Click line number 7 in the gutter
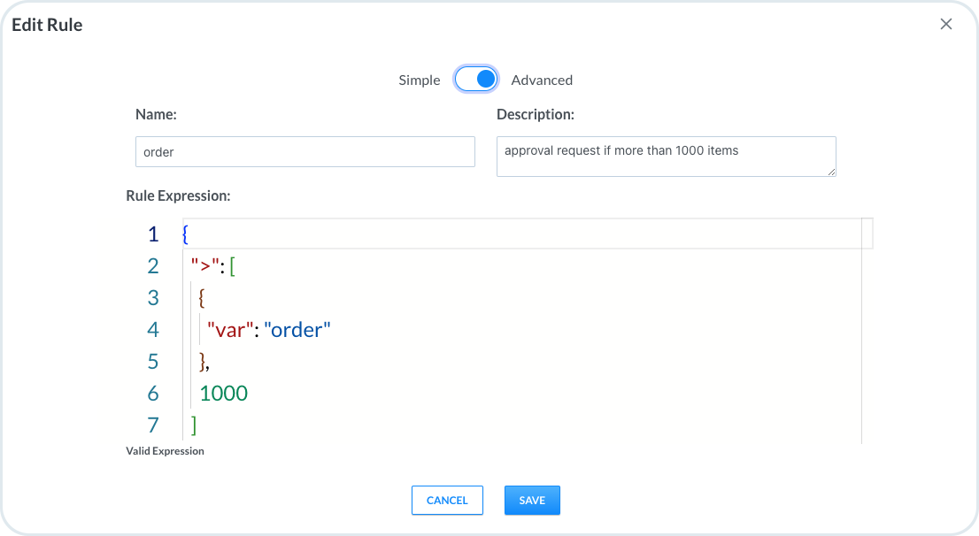The width and height of the screenshot is (979, 536). click(x=153, y=425)
